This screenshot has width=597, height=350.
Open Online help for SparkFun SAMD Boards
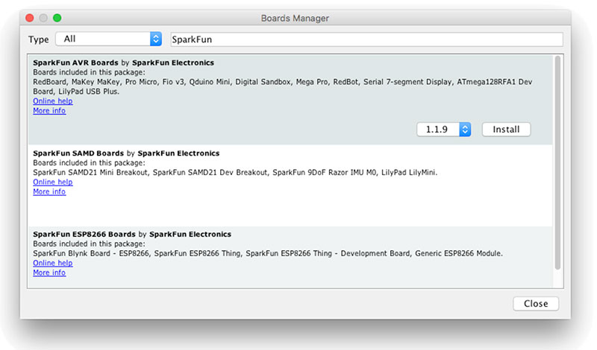[x=52, y=182]
